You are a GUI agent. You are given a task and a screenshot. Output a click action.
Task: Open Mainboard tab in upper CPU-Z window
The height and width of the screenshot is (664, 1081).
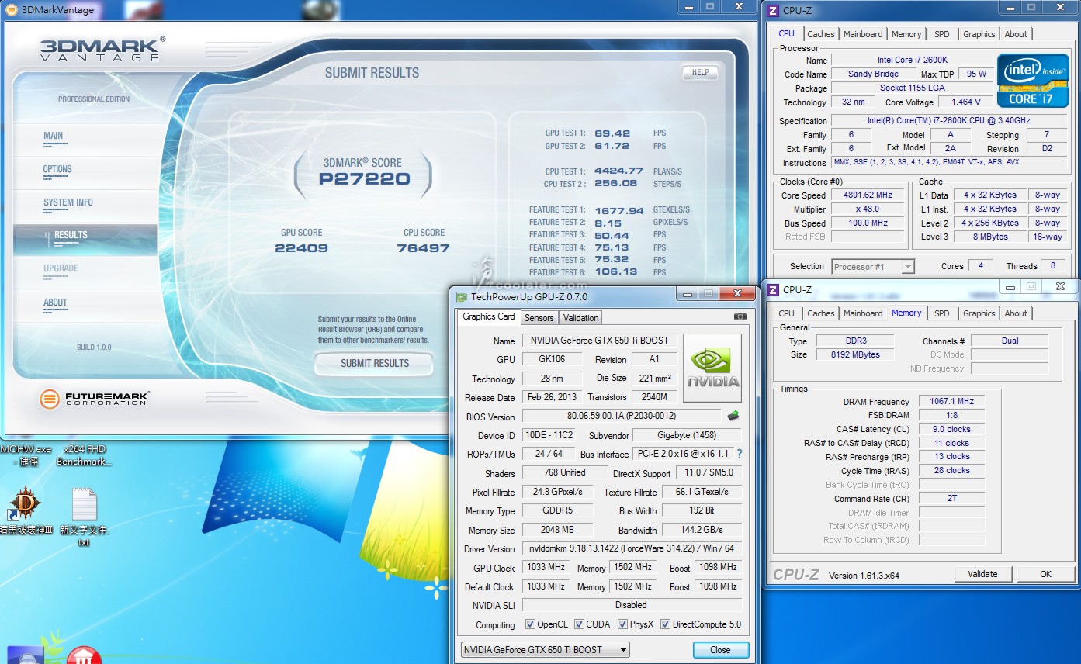point(863,34)
